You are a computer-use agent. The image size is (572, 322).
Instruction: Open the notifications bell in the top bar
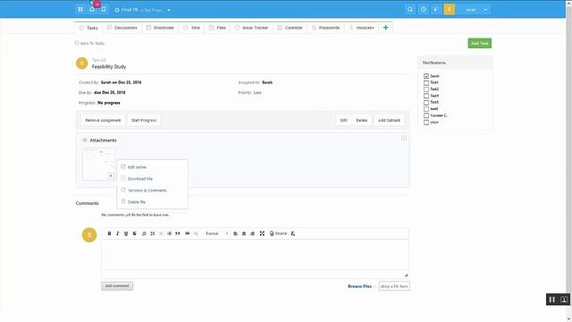tap(92, 10)
